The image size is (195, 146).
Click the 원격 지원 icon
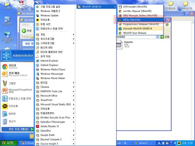[37, 56]
